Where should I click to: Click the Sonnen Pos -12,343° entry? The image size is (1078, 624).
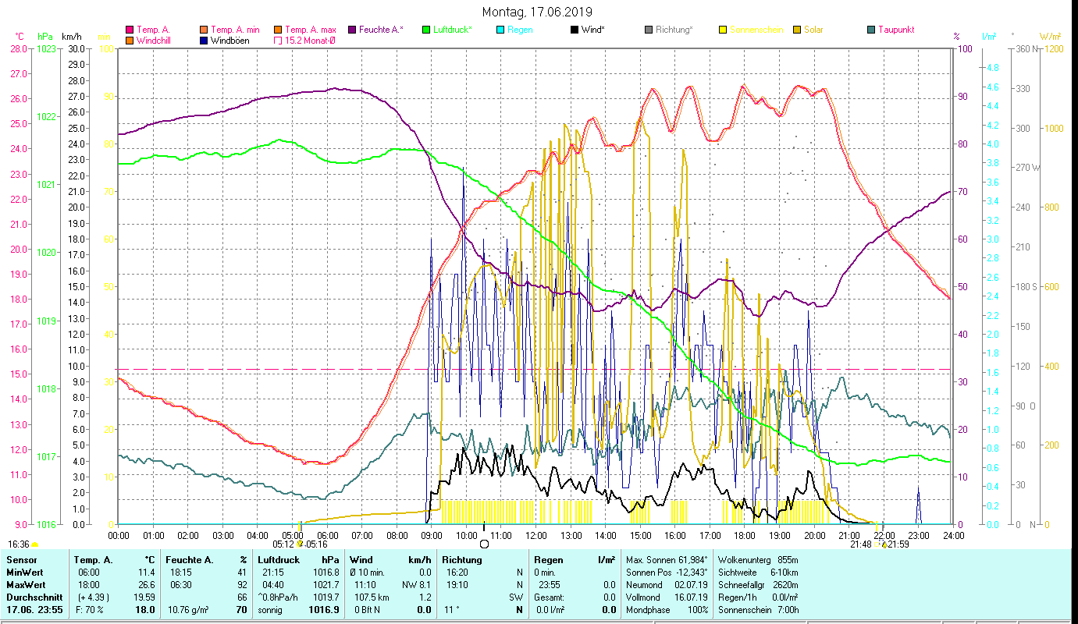(x=667, y=573)
